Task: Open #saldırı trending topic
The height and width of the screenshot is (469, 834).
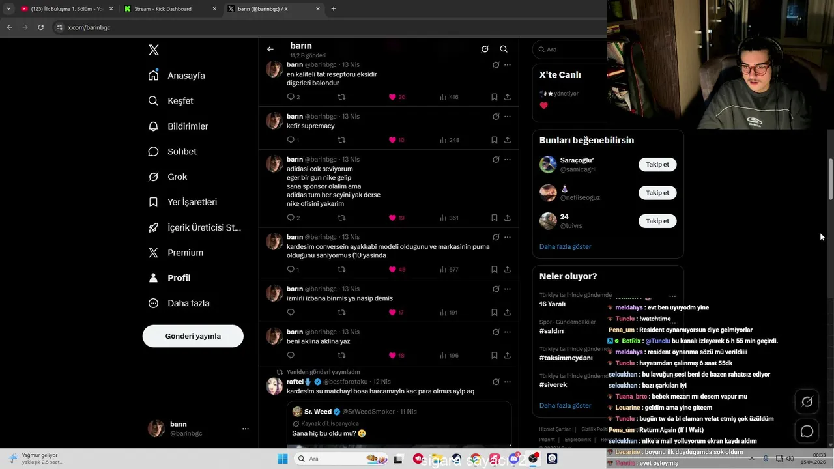Action: coord(551,331)
